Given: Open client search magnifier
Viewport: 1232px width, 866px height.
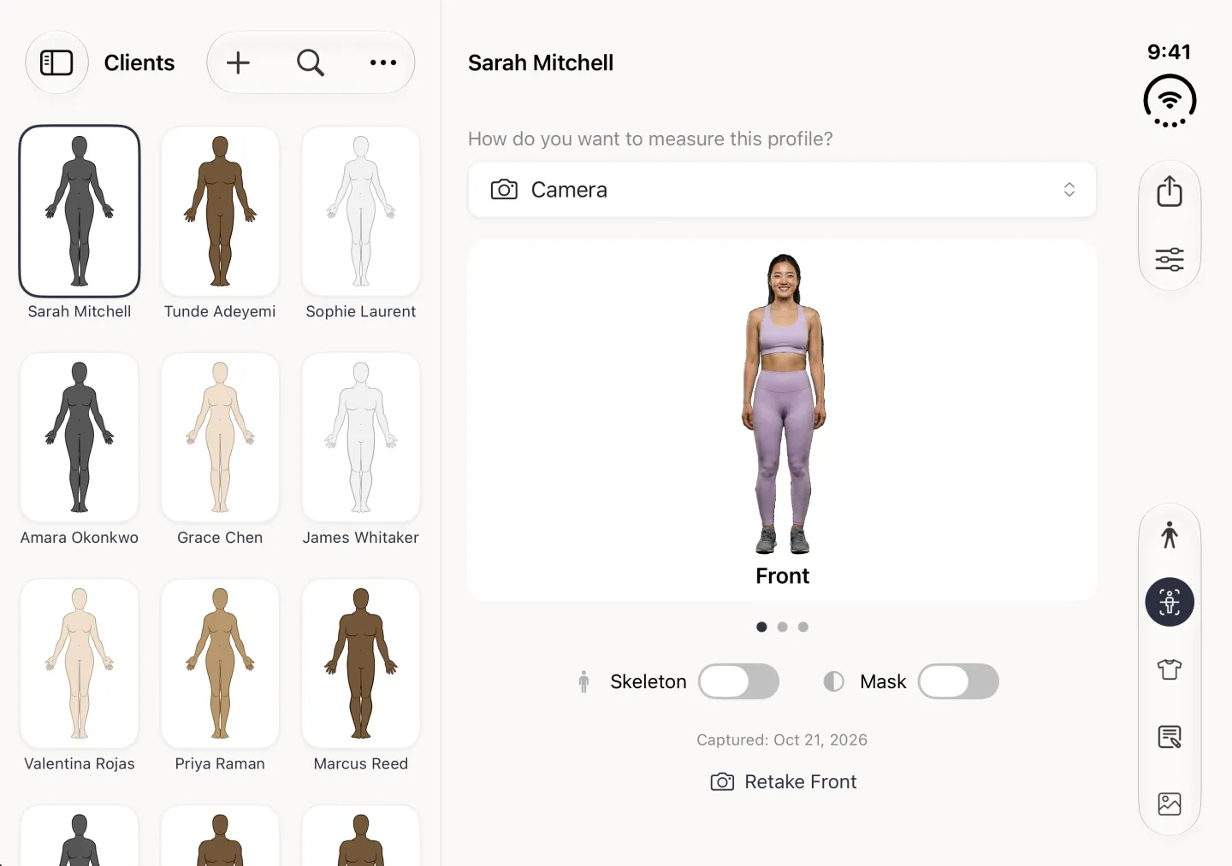Looking at the screenshot, I should click(311, 62).
